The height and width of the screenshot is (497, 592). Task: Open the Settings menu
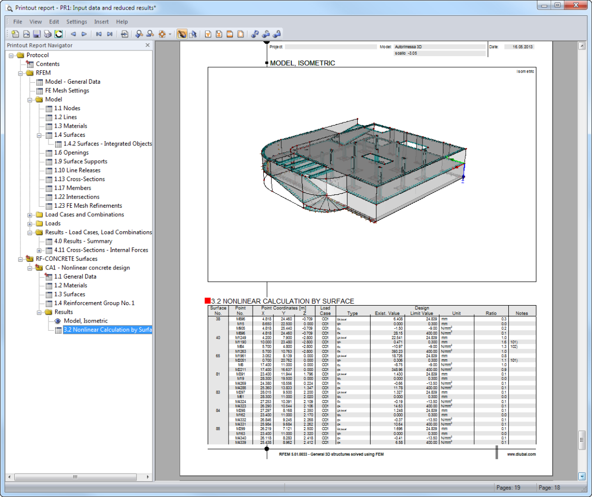tap(77, 22)
